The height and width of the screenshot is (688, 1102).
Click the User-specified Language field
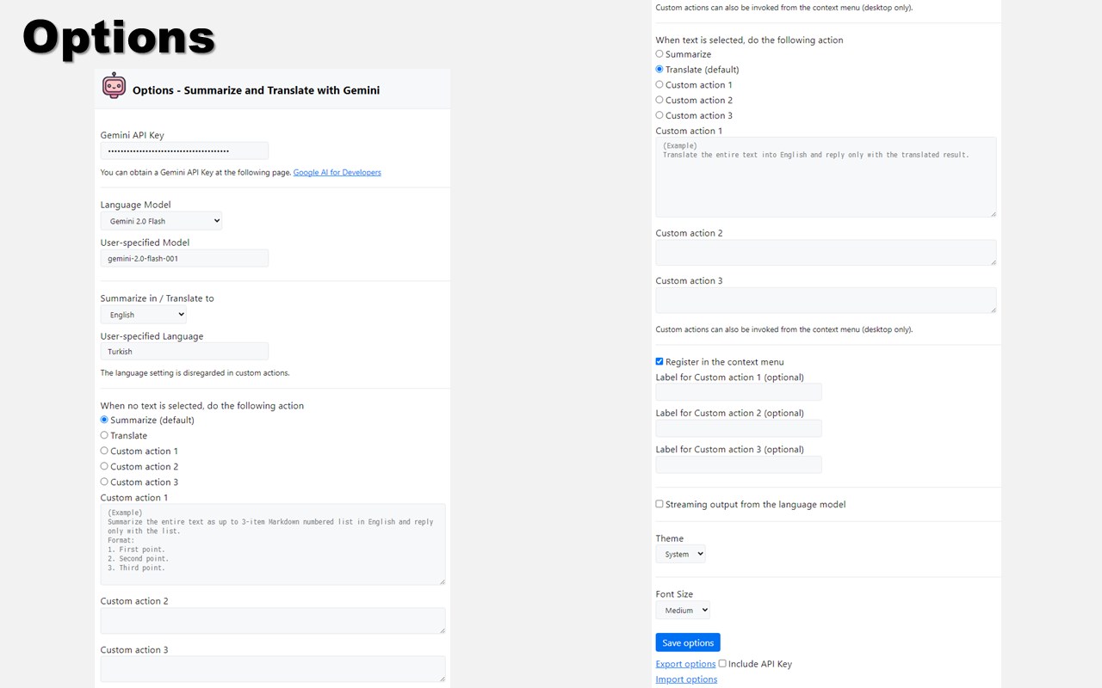click(184, 351)
